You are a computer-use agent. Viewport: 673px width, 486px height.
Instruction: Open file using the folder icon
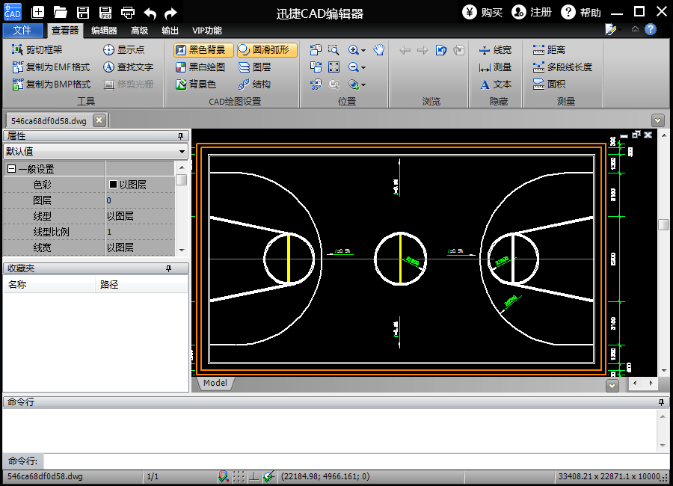(x=61, y=12)
